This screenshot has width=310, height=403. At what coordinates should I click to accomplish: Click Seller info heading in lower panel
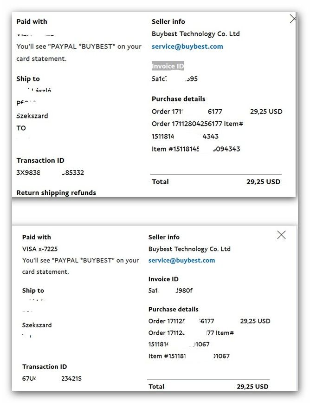[164, 237]
